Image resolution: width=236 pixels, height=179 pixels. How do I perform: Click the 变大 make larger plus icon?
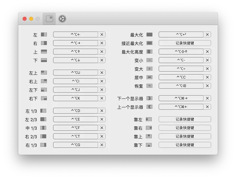(149, 69)
